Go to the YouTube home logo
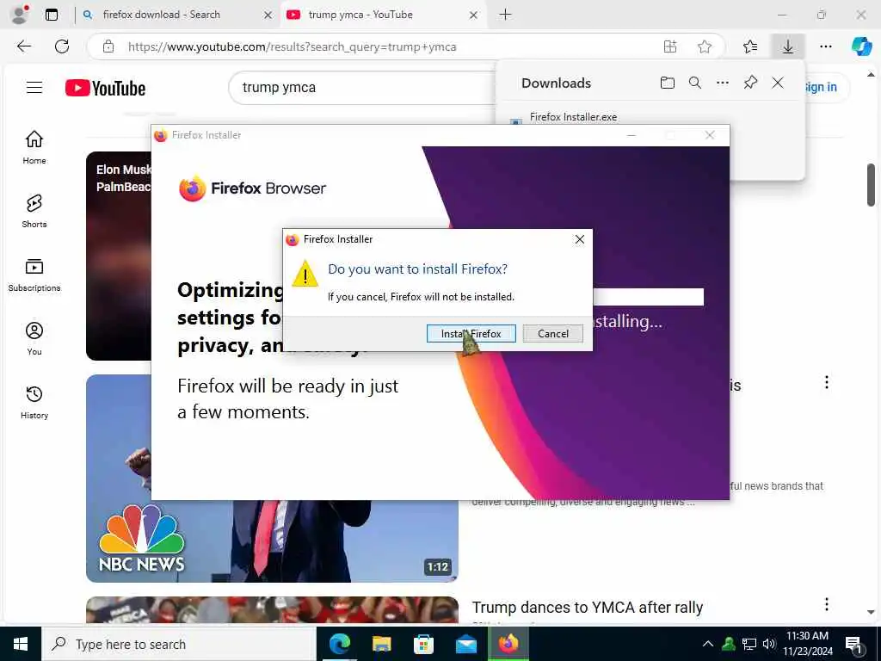Viewport: 881px width, 661px height. tap(105, 88)
